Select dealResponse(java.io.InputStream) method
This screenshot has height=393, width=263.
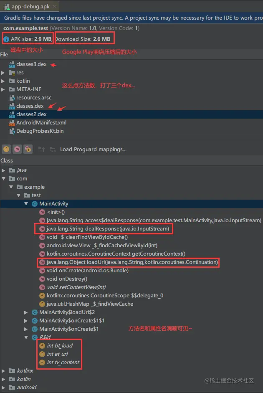click(x=108, y=228)
